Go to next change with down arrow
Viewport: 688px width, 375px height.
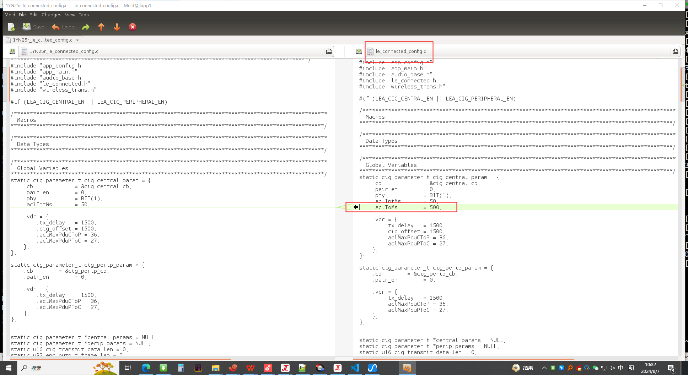click(117, 27)
